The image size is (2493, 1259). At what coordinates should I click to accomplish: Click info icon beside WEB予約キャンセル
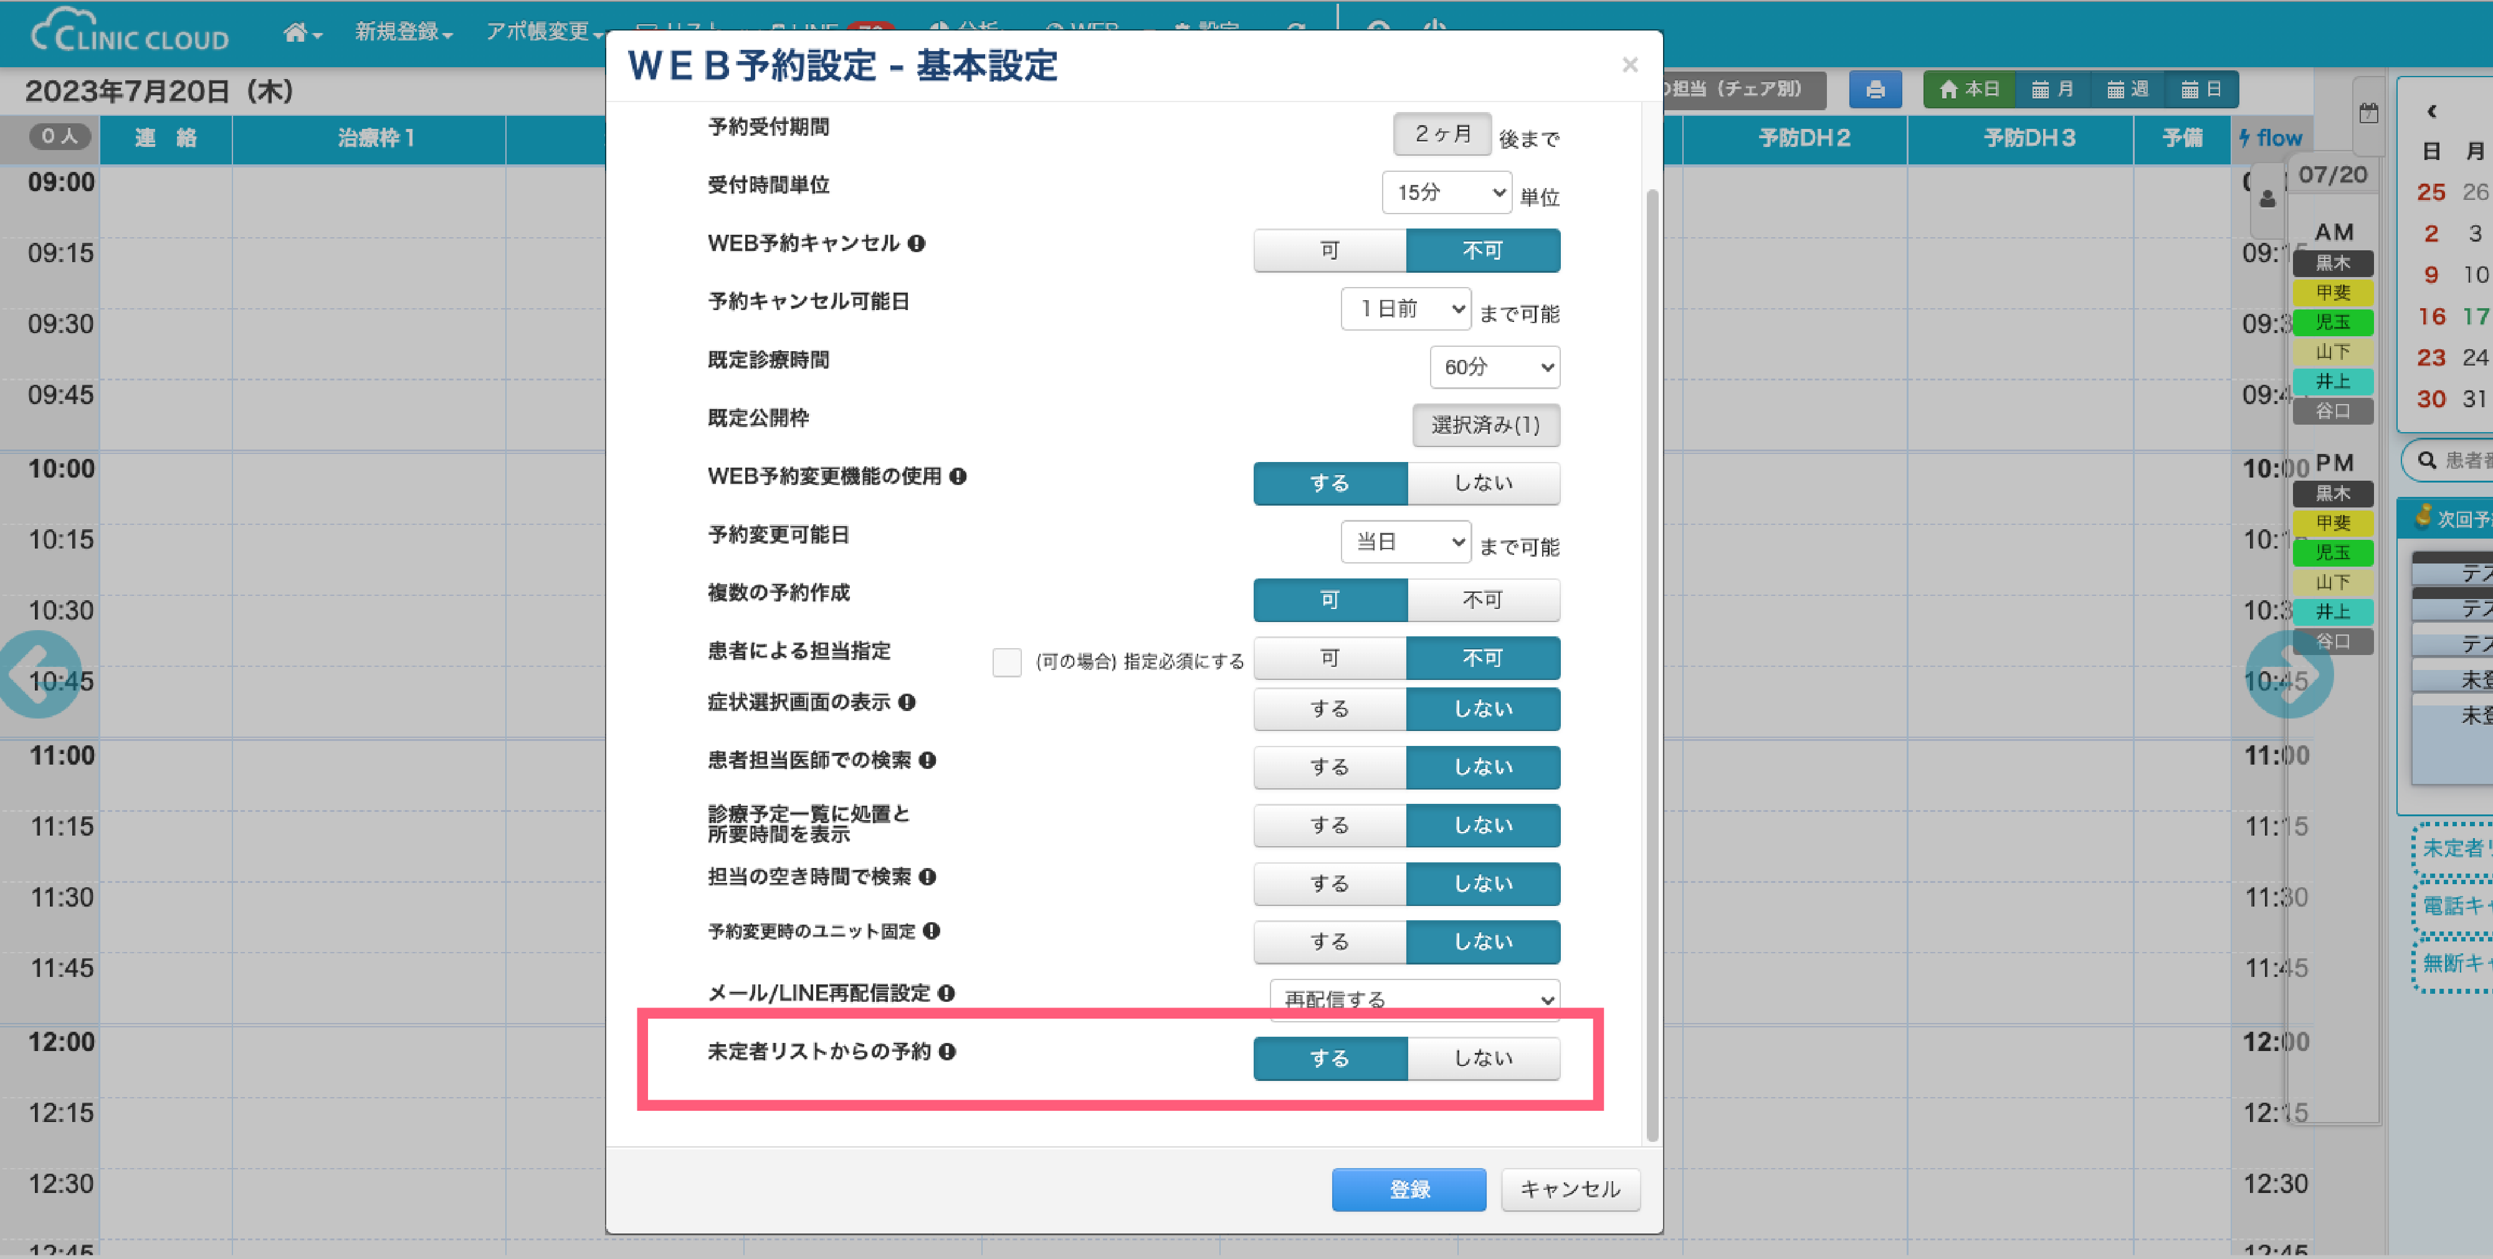[x=917, y=243]
